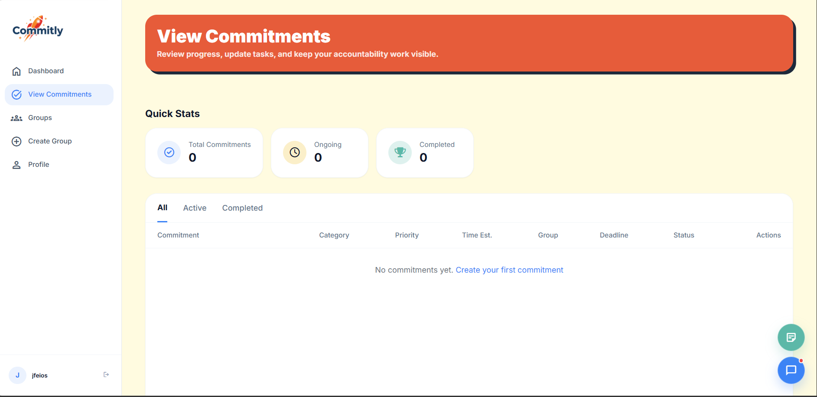Click the Ongoing stat card label

(328, 145)
